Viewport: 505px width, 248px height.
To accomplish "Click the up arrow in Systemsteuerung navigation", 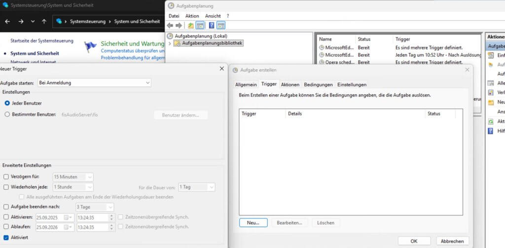I will 44,21.
